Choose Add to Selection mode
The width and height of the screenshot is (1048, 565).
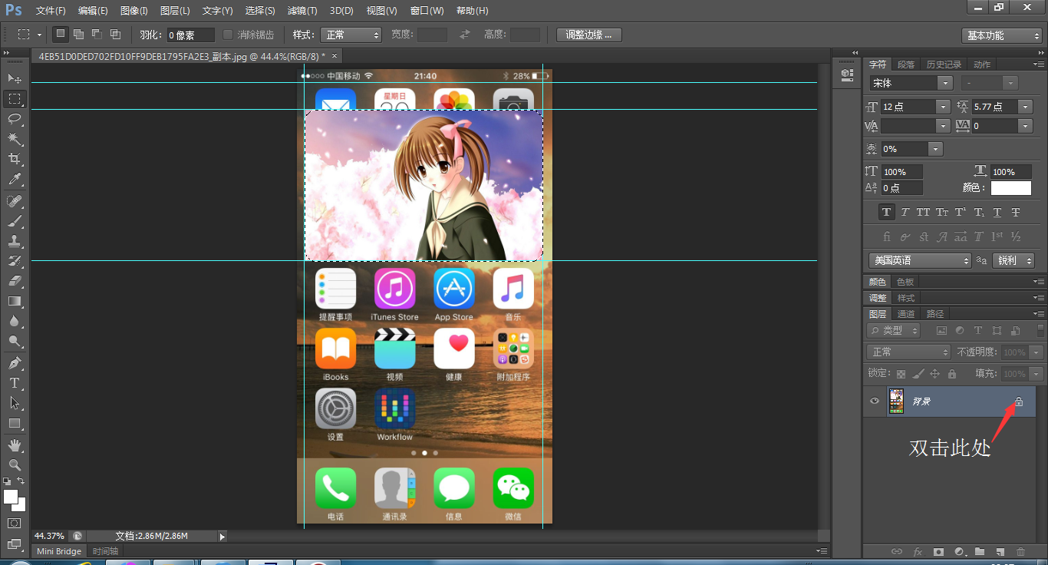(78, 35)
